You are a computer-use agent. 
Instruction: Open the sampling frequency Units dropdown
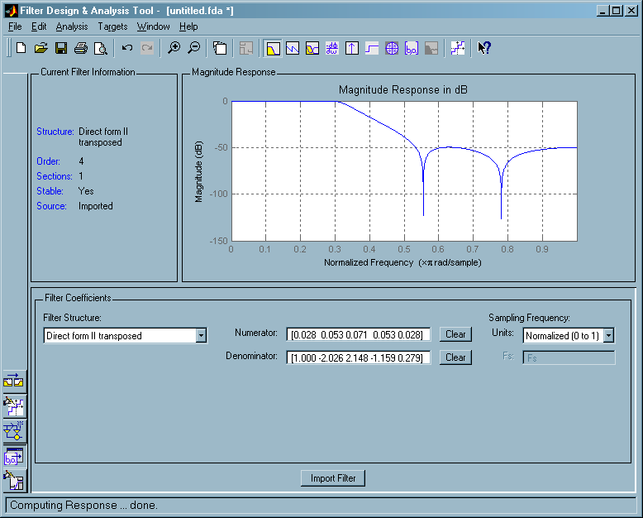click(x=608, y=335)
